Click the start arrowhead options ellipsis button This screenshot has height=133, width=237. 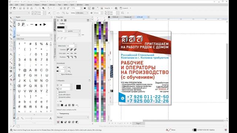(69, 67)
